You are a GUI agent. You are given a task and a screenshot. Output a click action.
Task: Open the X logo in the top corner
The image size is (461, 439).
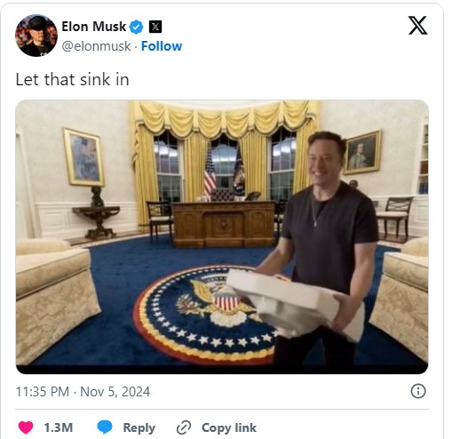(x=417, y=26)
